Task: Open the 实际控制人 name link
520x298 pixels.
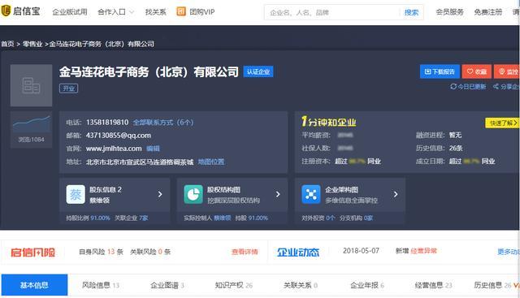Action: (222, 218)
